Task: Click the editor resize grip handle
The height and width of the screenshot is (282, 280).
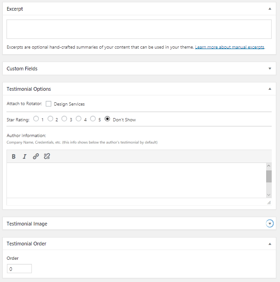Action: [269, 203]
